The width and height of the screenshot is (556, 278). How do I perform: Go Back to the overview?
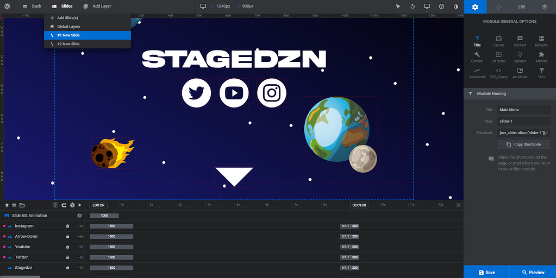32,7
